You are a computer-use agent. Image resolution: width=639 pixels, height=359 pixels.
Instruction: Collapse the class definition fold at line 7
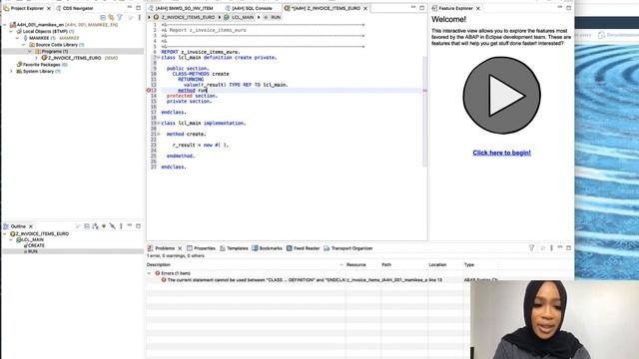tap(158, 58)
